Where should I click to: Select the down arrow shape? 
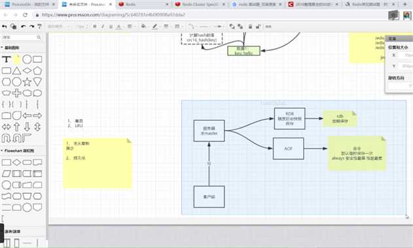click(x=27, y=127)
